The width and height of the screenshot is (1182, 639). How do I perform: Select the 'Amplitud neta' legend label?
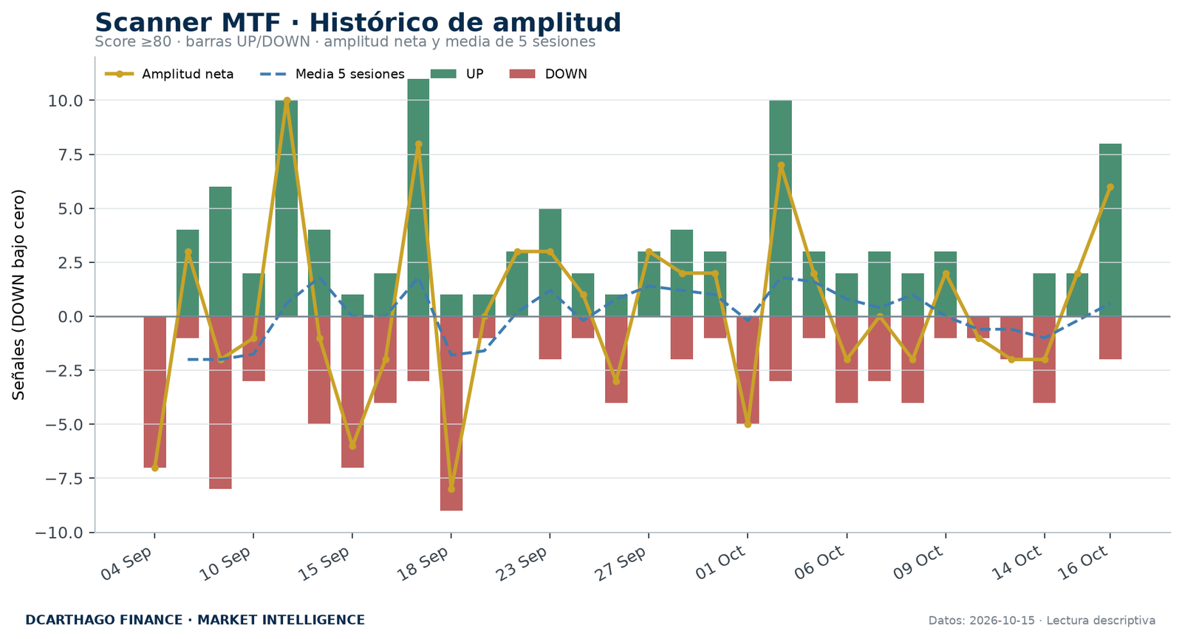pyautogui.click(x=188, y=74)
